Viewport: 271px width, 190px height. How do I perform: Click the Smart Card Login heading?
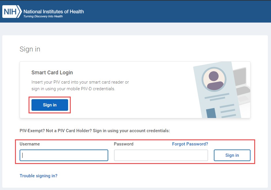pos(52,73)
